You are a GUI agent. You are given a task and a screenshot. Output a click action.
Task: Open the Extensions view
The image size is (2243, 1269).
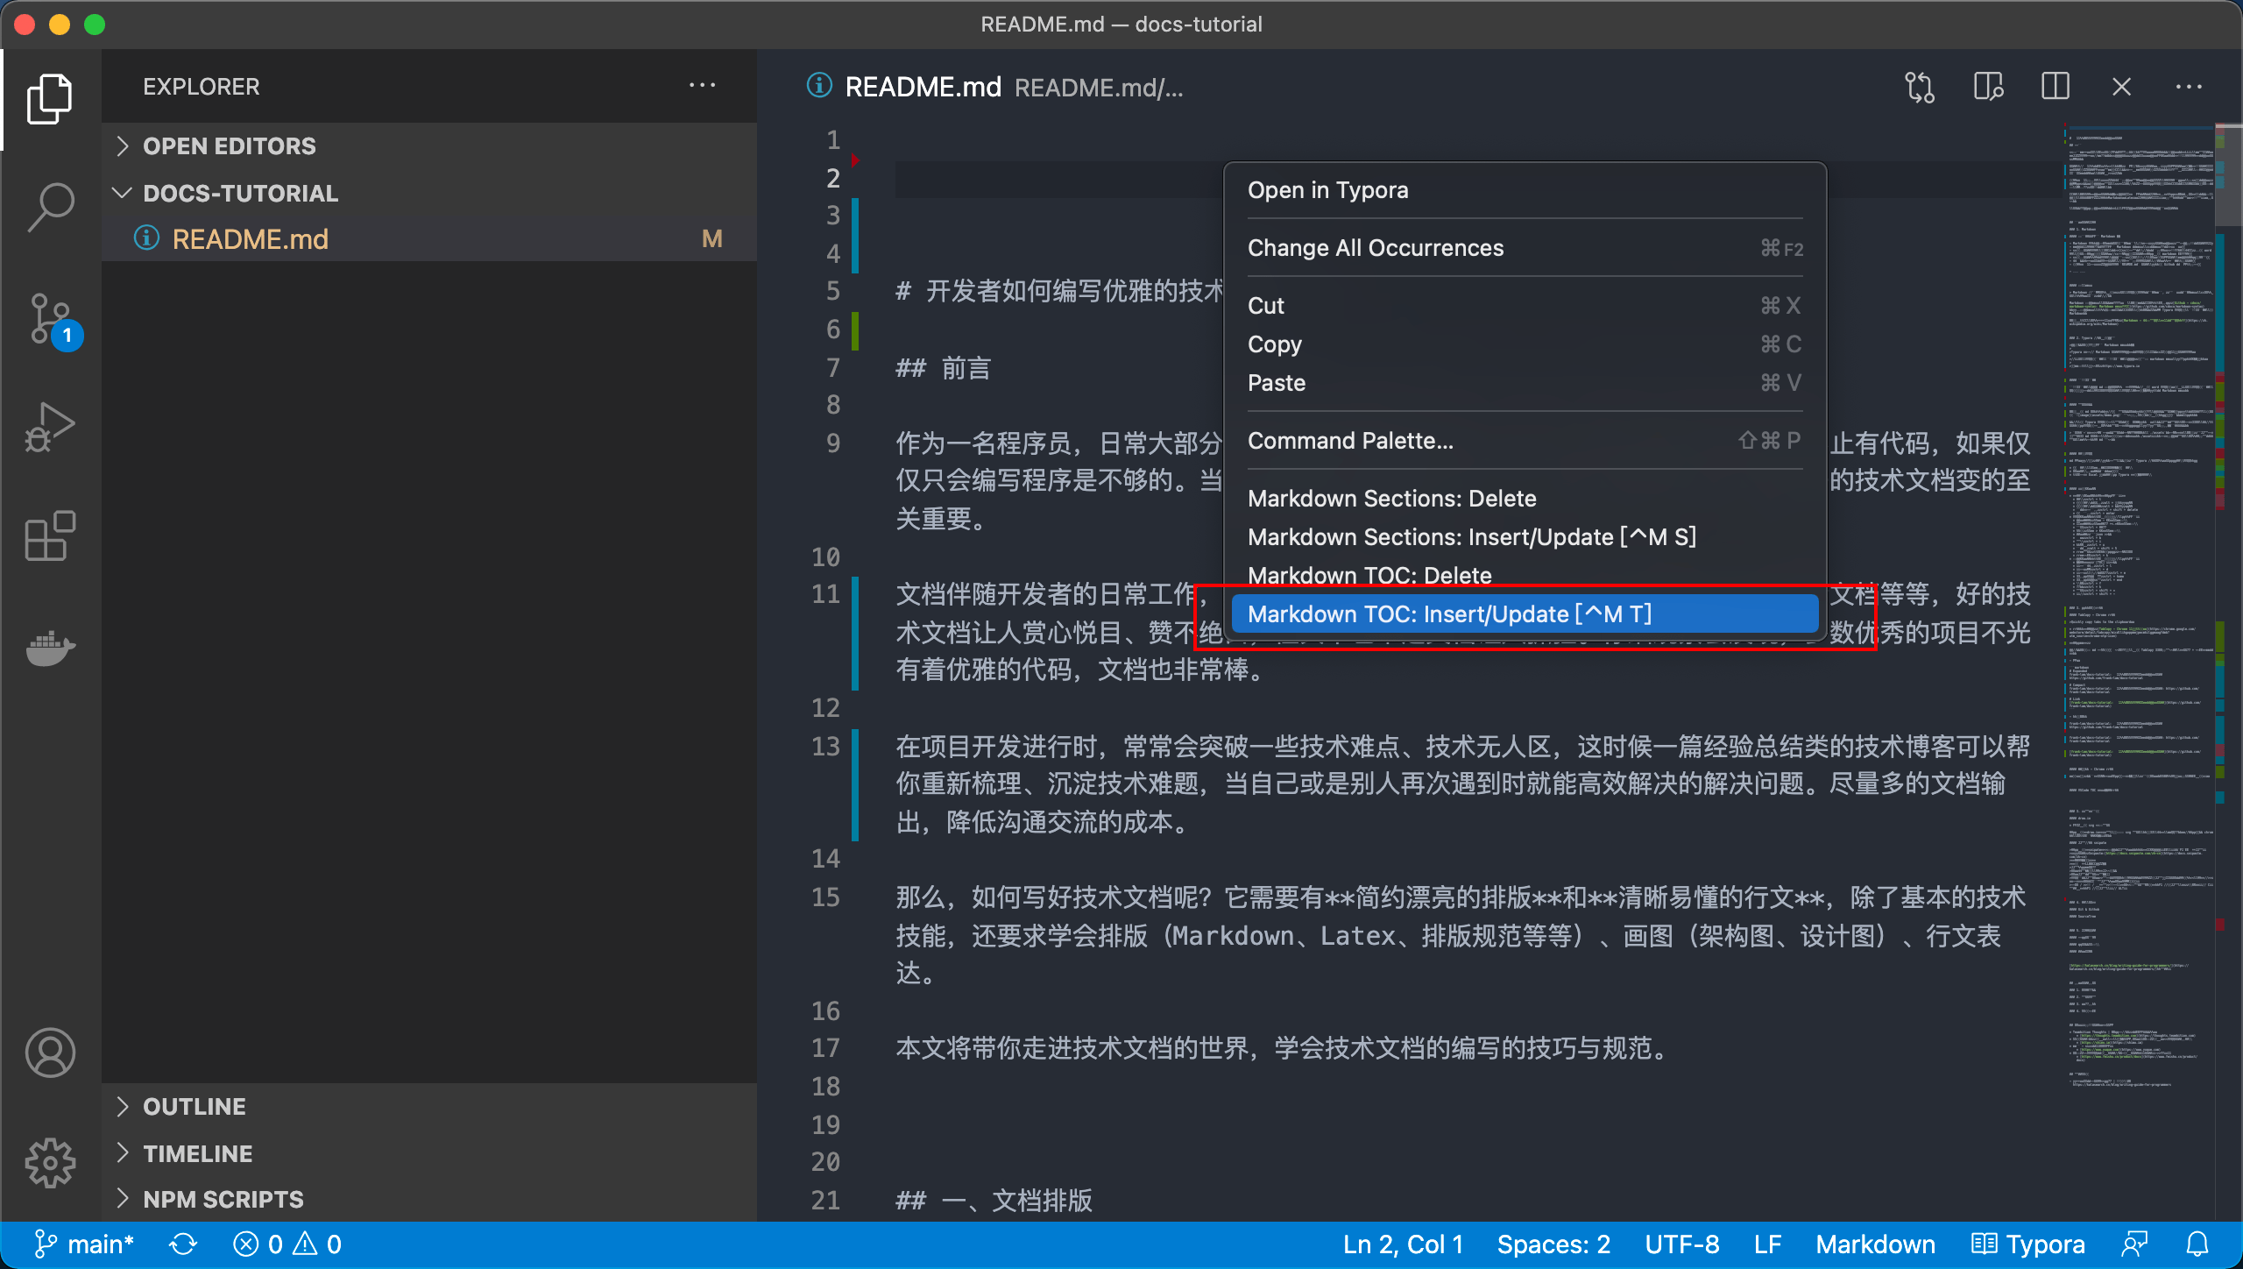[x=51, y=535]
